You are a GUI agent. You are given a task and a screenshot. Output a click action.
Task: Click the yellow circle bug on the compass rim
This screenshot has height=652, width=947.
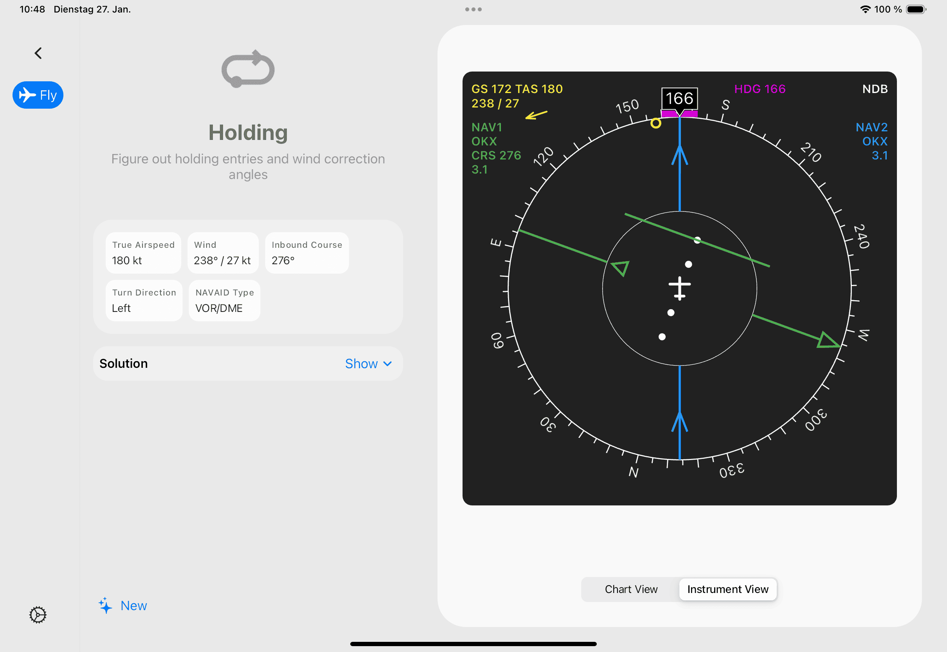pos(655,124)
